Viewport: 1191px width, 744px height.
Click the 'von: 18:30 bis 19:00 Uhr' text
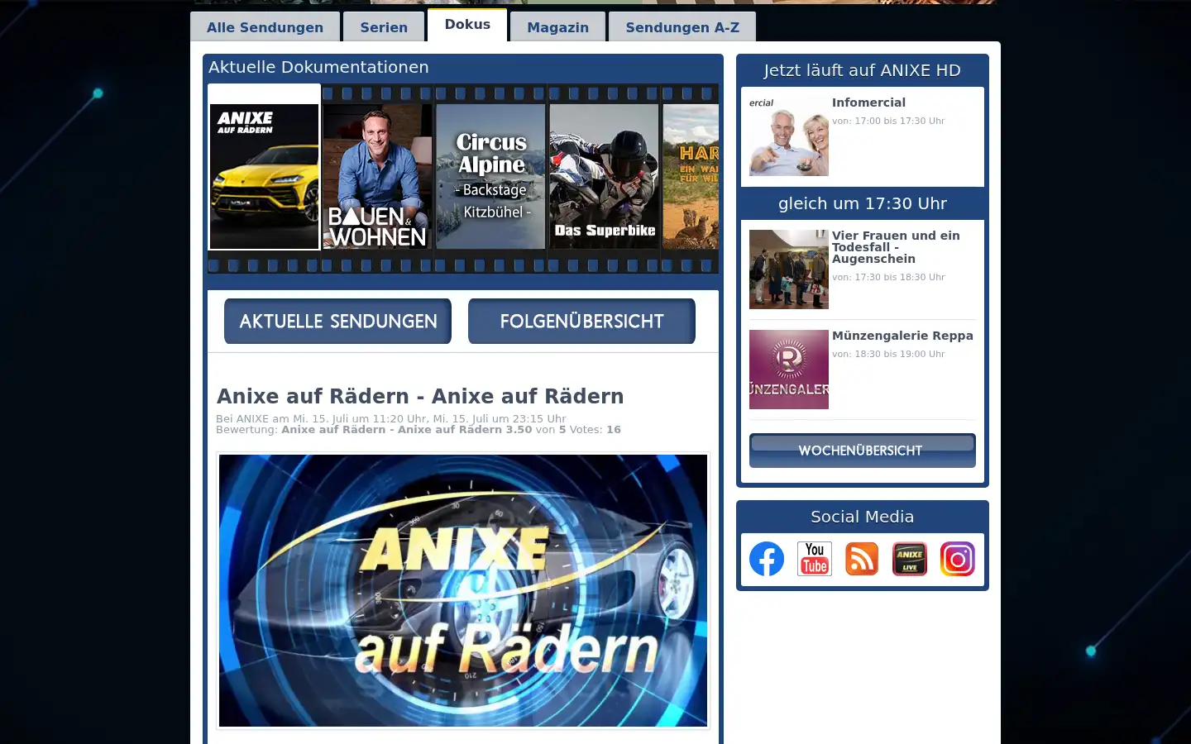click(888, 354)
